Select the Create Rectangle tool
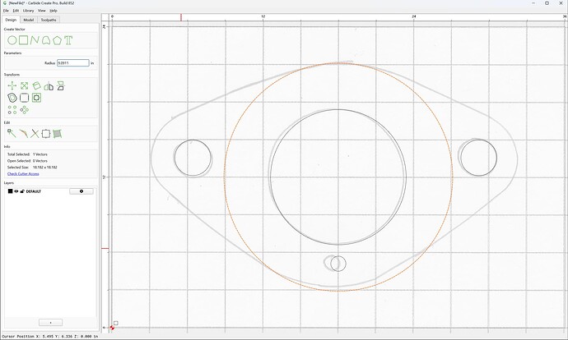Image resolution: width=568 pixels, height=340 pixels. pos(24,40)
